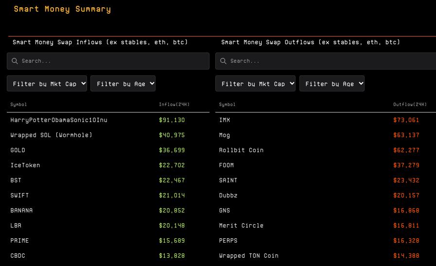Open the IMX outflow entry

coord(225,120)
